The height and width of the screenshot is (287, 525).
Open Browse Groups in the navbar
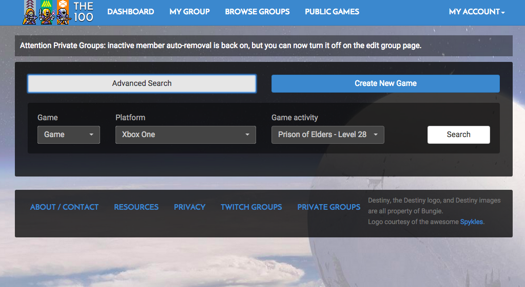257,12
